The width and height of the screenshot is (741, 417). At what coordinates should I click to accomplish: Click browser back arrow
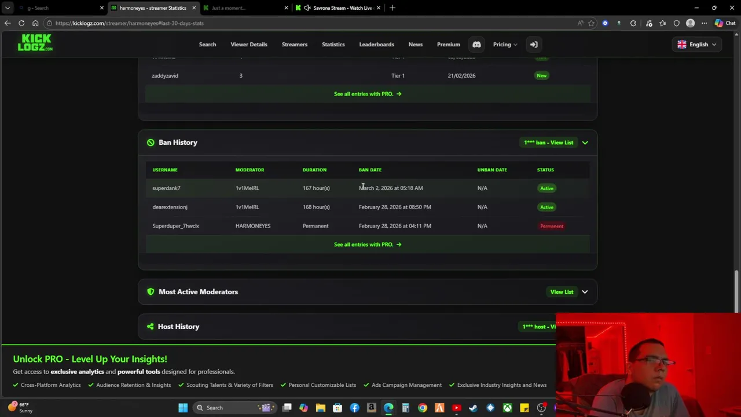point(8,23)
